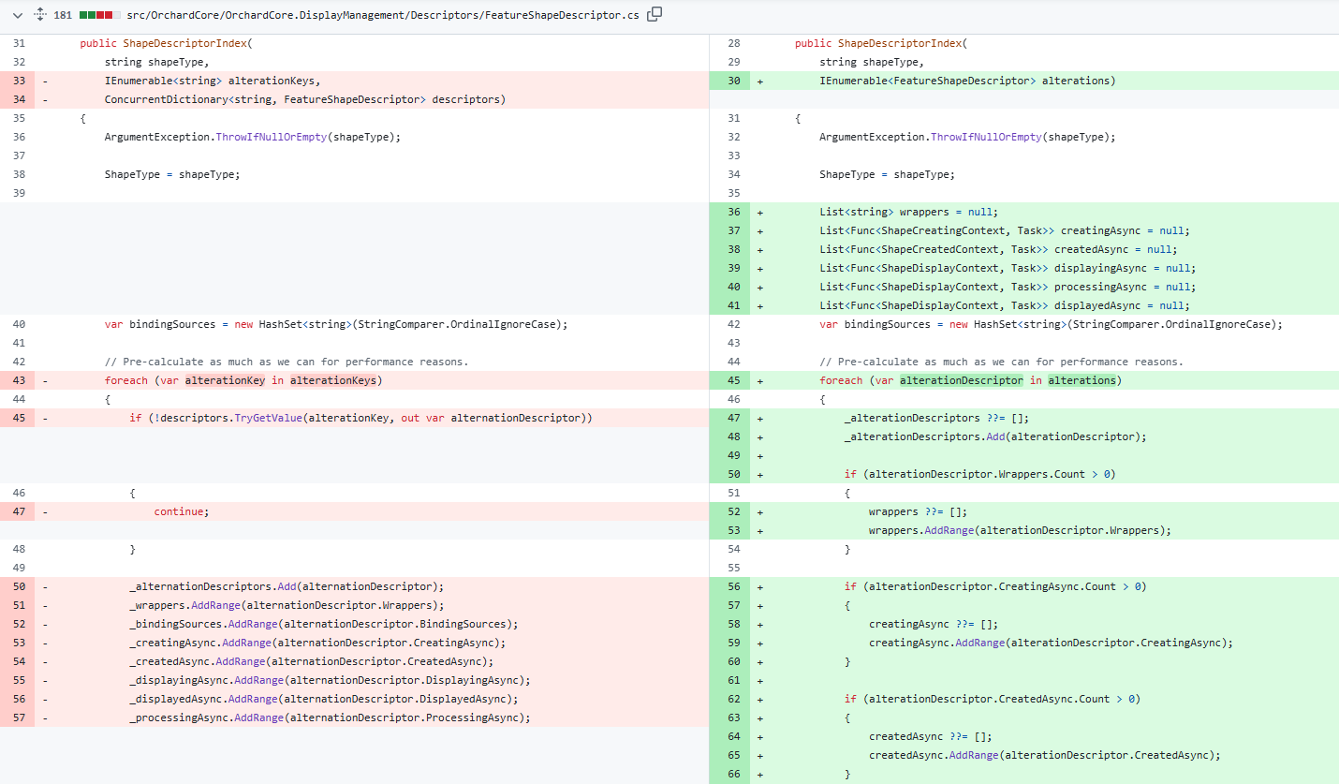This screenshot has height=784, width=1339.
Task: Click the 'continue;' statement
Action: point(182,511)
